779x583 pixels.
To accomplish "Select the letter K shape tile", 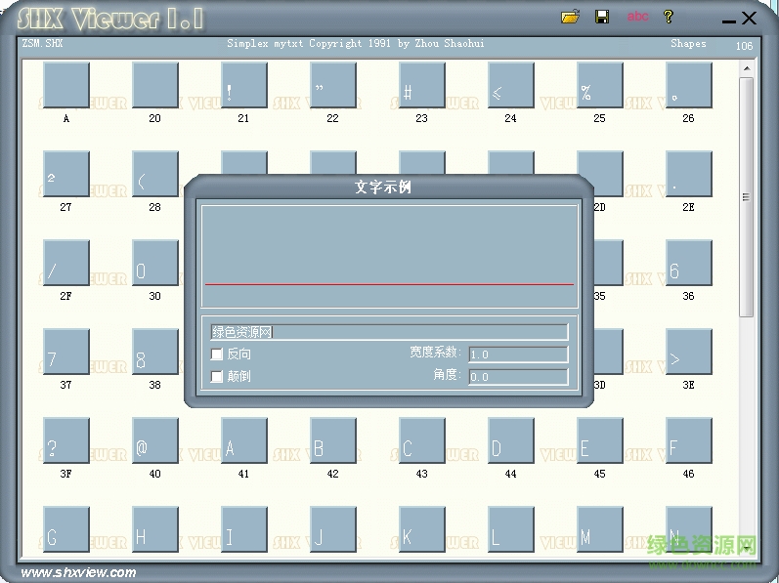I will point(422,529).
